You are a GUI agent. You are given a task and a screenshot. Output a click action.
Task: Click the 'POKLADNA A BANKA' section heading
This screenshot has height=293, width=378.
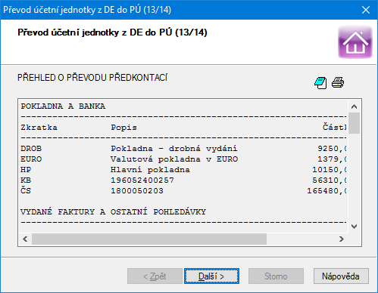[x=63, y=106]
